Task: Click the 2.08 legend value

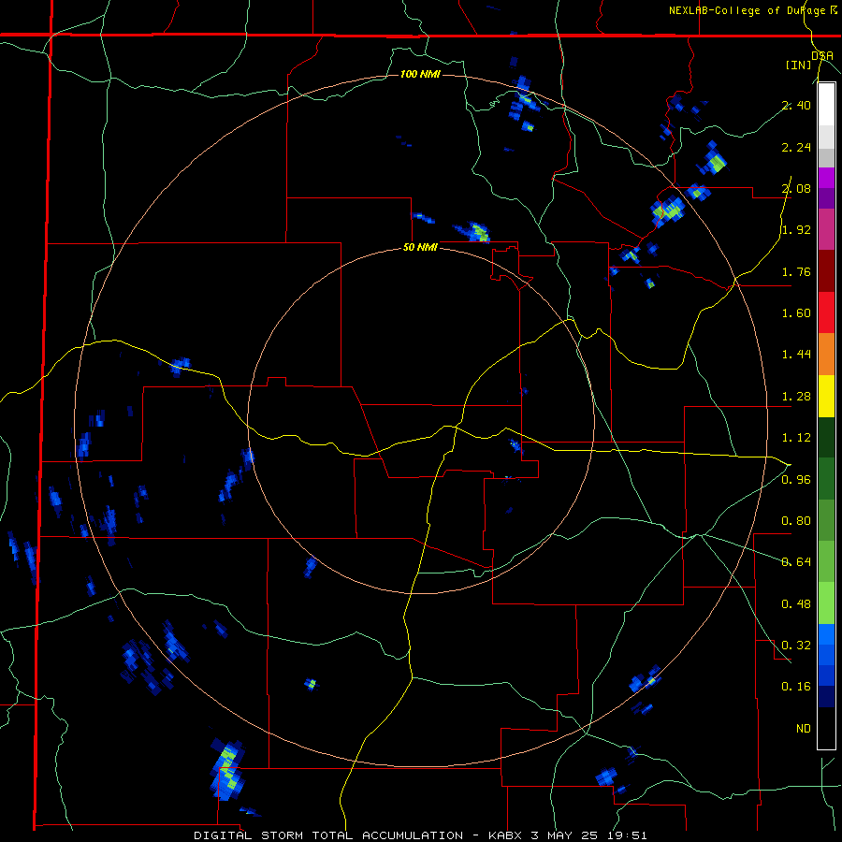Action: (x=796, y=188)
